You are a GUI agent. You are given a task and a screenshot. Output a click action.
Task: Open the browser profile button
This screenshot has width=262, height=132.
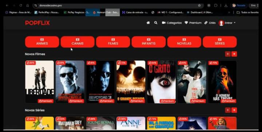[x=239, y=5]
